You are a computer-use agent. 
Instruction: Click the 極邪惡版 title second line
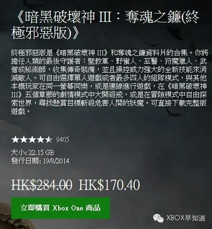point(45,33)
